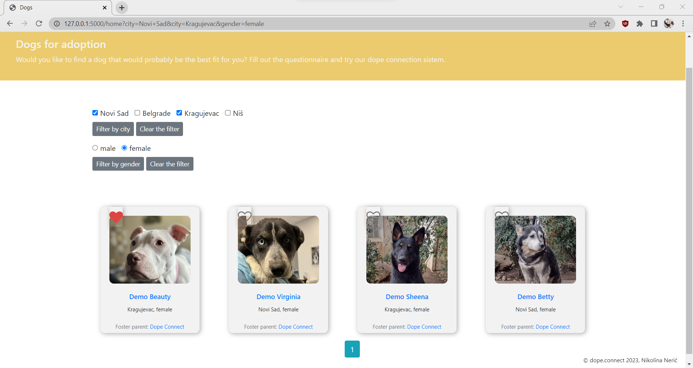Mark Demo Betty as favorite via heart icon

(x=502, y=217)
